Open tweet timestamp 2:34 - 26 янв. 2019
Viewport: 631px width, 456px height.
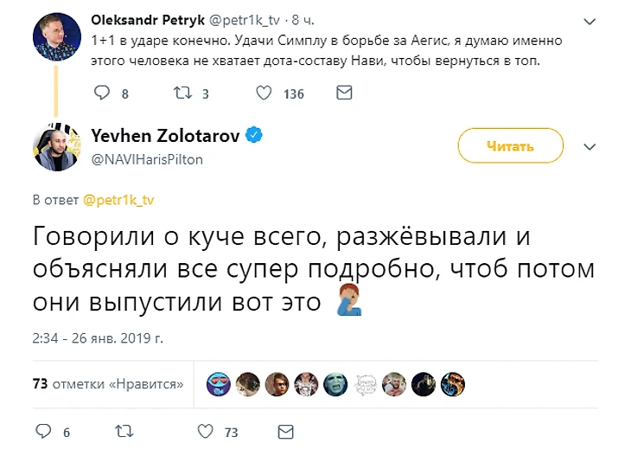97,337
